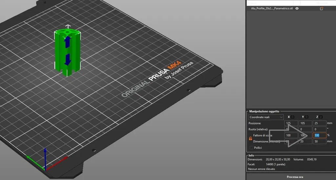Focus the Fattore di scala X field

click(291, 135)
